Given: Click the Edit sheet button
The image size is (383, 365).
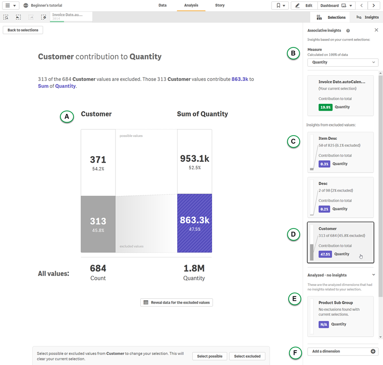Looking at the screenshot, I should click(304, 6).
